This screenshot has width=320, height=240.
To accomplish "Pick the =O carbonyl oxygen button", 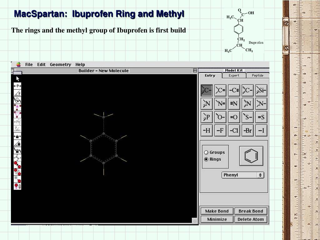I will pyautogui.click(x=234, y=117).
